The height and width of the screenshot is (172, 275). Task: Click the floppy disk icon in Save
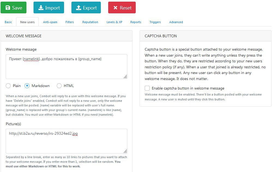8,8
